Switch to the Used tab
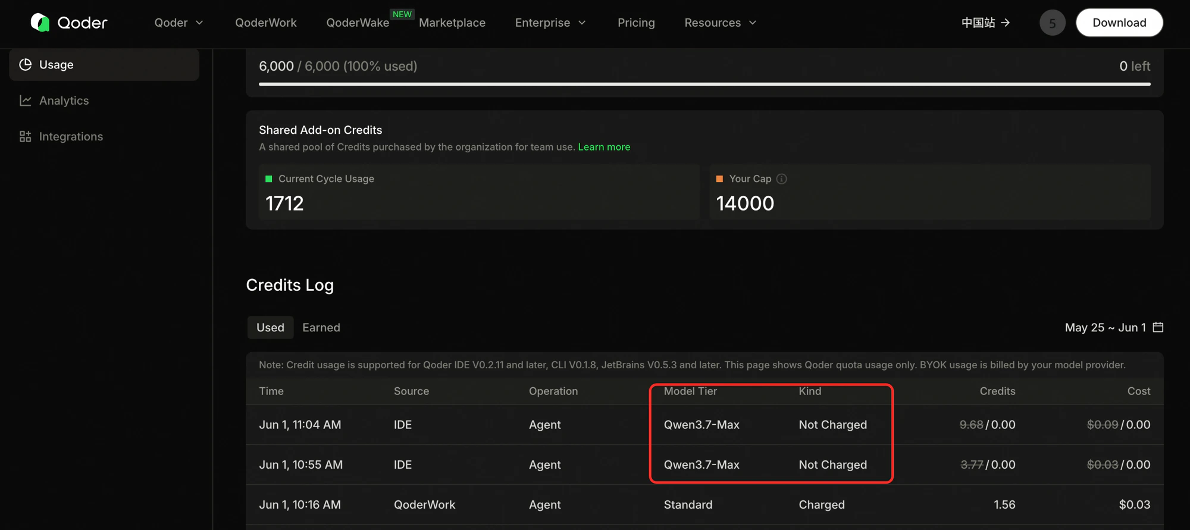This screenshot has width=1190, height=530. pyautogui.click(x=270, y=327)
